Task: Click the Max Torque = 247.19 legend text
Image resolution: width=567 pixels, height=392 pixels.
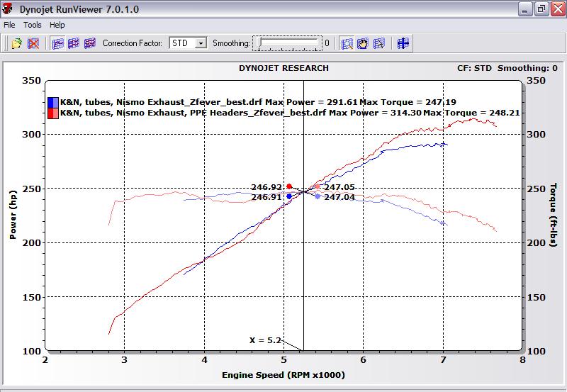Action: [x=408, y=102]
